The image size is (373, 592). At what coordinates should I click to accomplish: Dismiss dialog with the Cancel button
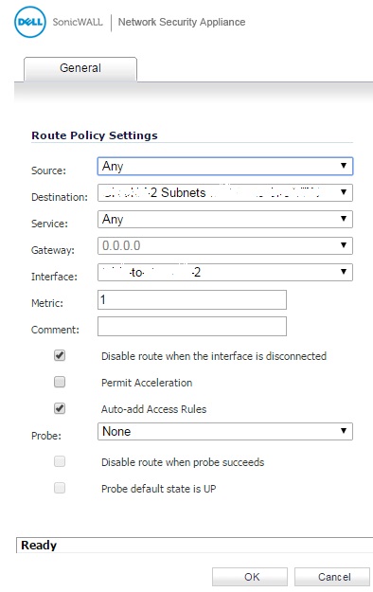coord(332,577)
